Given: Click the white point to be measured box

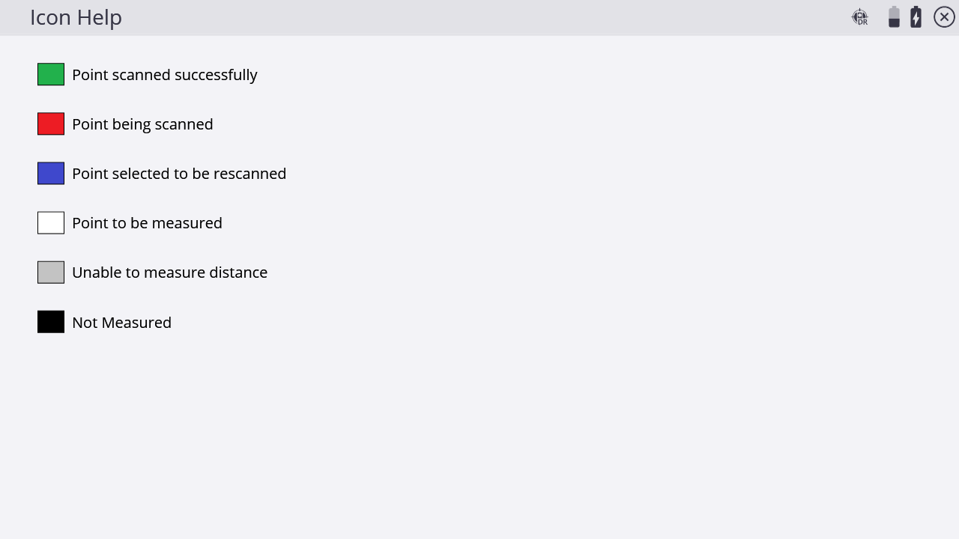Looking at the screenshot, I should tap(51, 222).
